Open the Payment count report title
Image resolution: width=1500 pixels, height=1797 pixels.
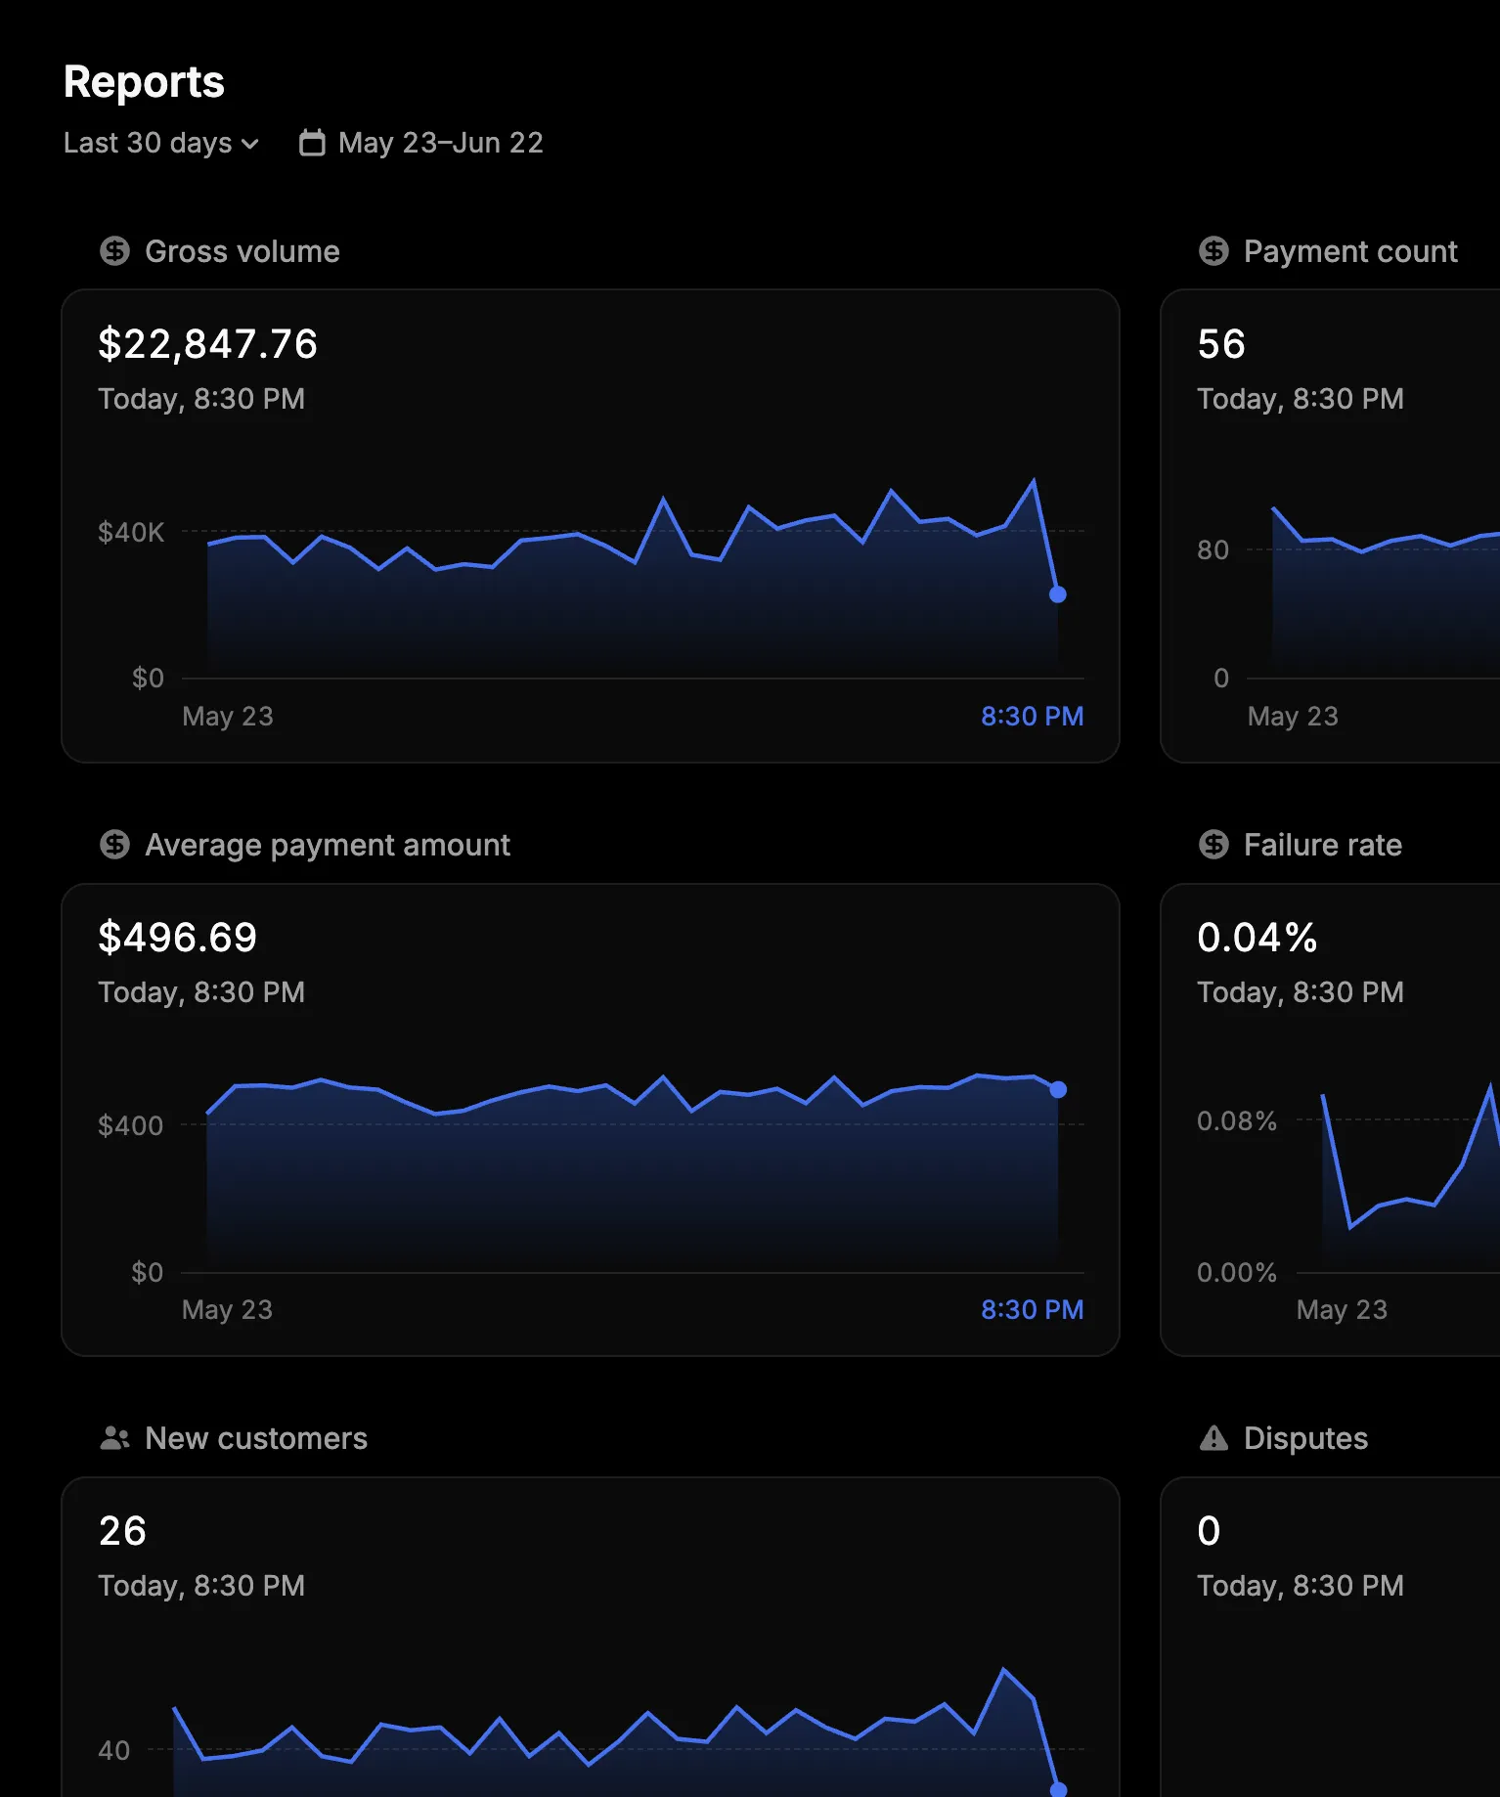[1350, 251]
